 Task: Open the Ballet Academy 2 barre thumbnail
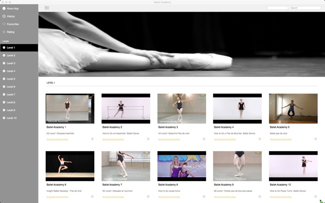126,108
